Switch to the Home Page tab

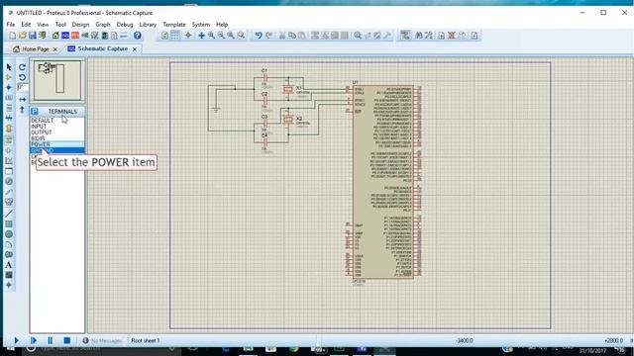pyautogui.click(x=36, y=48)
